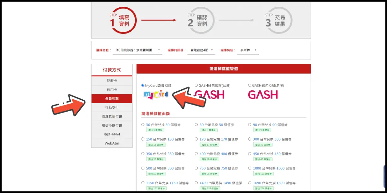Viewport: 387px width, 193px height.
Task: Click the GASH logo under the 港澳 option
Action: pos(263,95)
